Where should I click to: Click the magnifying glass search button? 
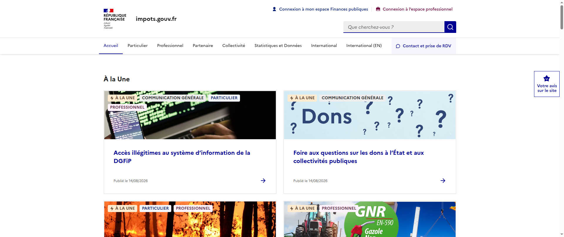[450, 27]
